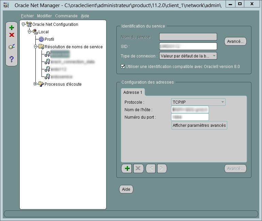
Task: Click the blue question mark Help icon
Action: click(x=12, y=59)
